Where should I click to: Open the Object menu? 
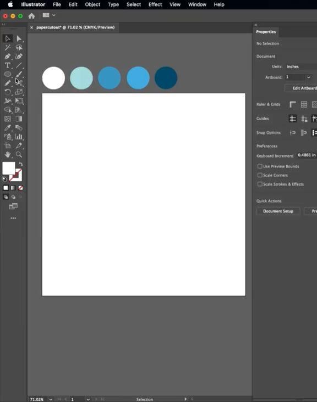click(x=92, y=4)
